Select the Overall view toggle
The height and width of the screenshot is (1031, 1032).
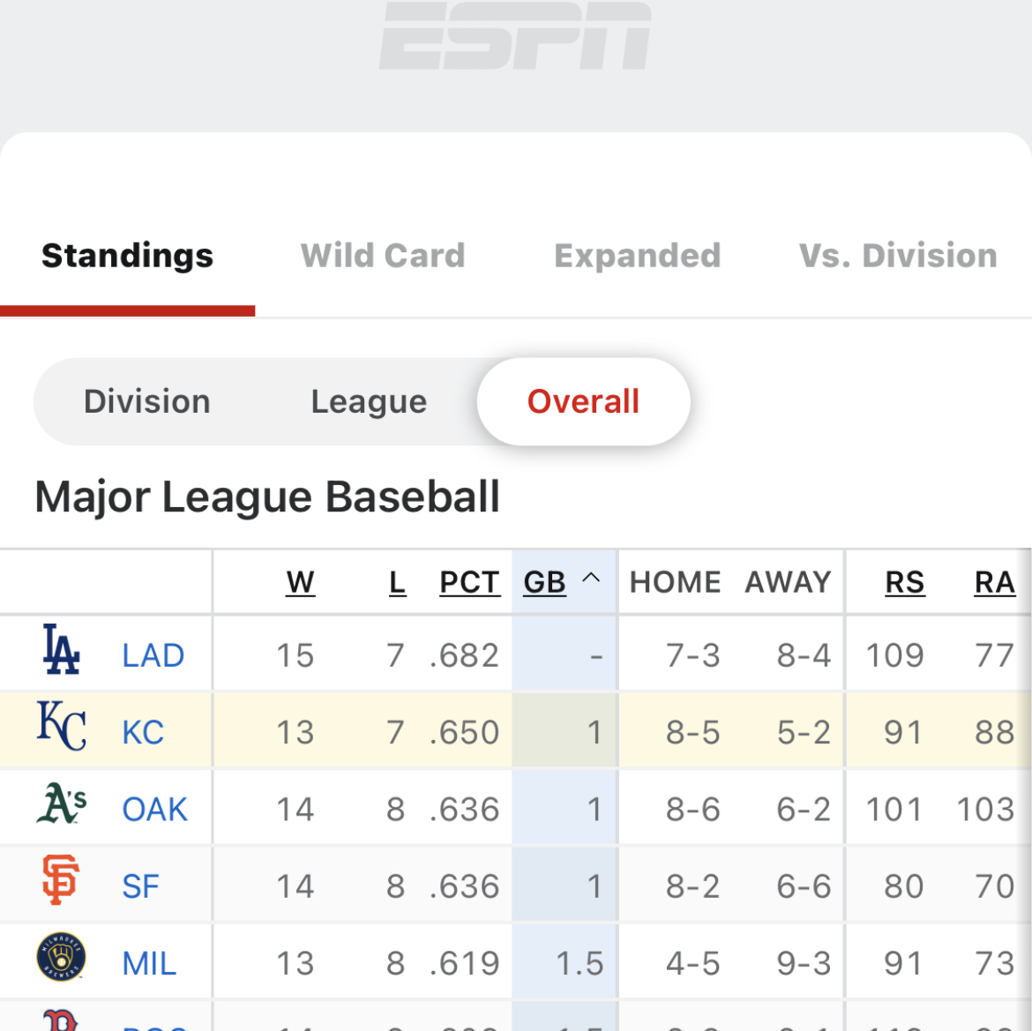pos(584,401)
